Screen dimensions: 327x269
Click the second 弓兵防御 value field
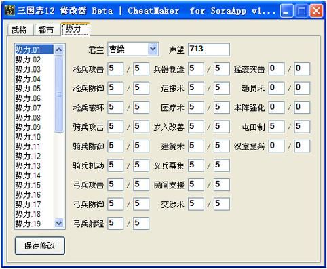click(x=141, y=204)
